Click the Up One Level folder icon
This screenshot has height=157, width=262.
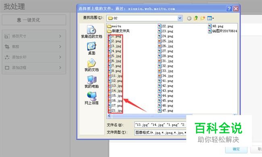[196, 18]
